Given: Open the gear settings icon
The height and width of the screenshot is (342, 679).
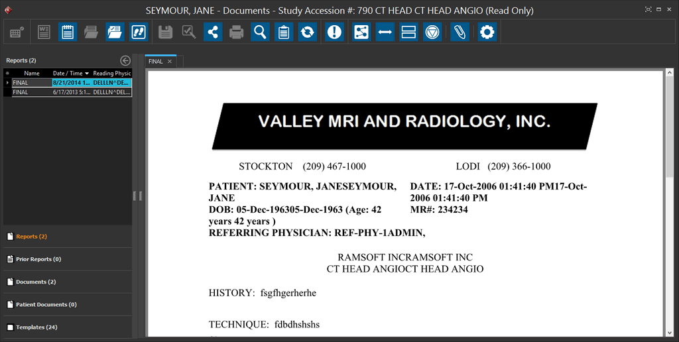Looking at the screenshot, I should (487, 32).
